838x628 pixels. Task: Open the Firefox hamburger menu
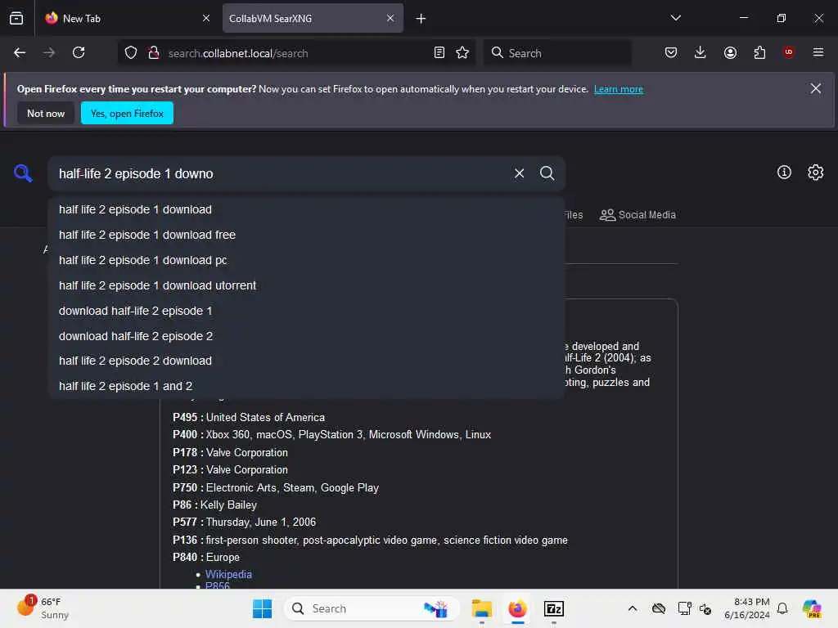818,52
